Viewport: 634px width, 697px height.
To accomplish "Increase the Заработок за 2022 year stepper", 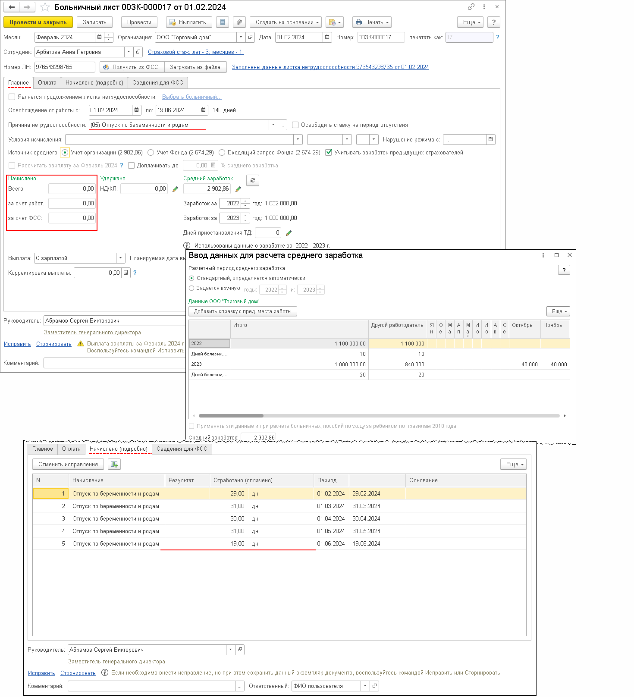I will tap(245, 201).
